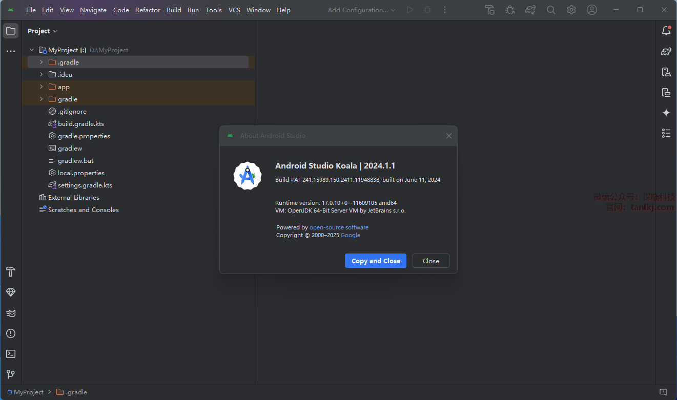Open the Terminal tool window
This screenshot has width=677, height=400.
pyautogui.click(x=11, y=354)
